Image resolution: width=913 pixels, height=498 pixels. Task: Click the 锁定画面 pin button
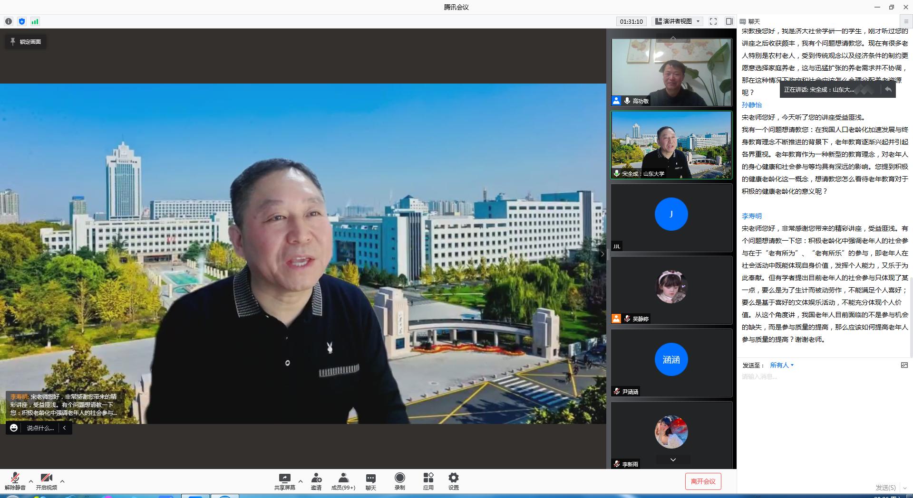(x=26, y=42)
